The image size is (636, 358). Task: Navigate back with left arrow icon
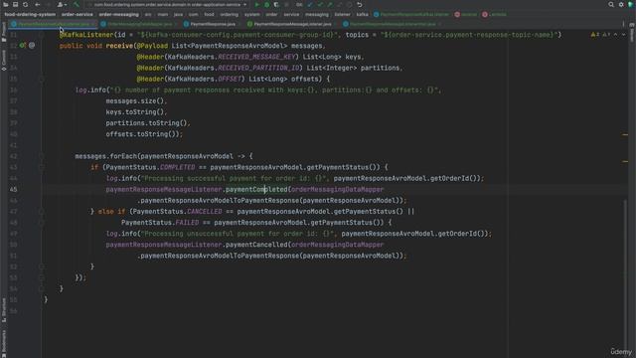[38, 4]
